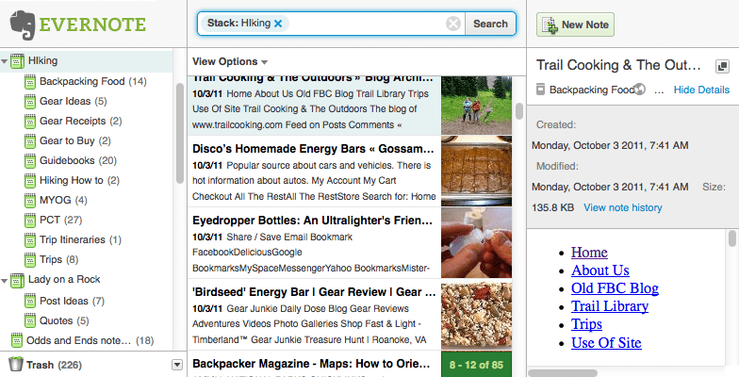This screenshot has height=377, width=739.
Task: Remove the Stack: Hiking search filter
Action: tap(278, 24)
